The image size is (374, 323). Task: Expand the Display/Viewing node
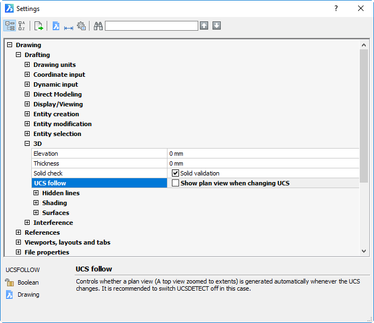pos(27,104)
